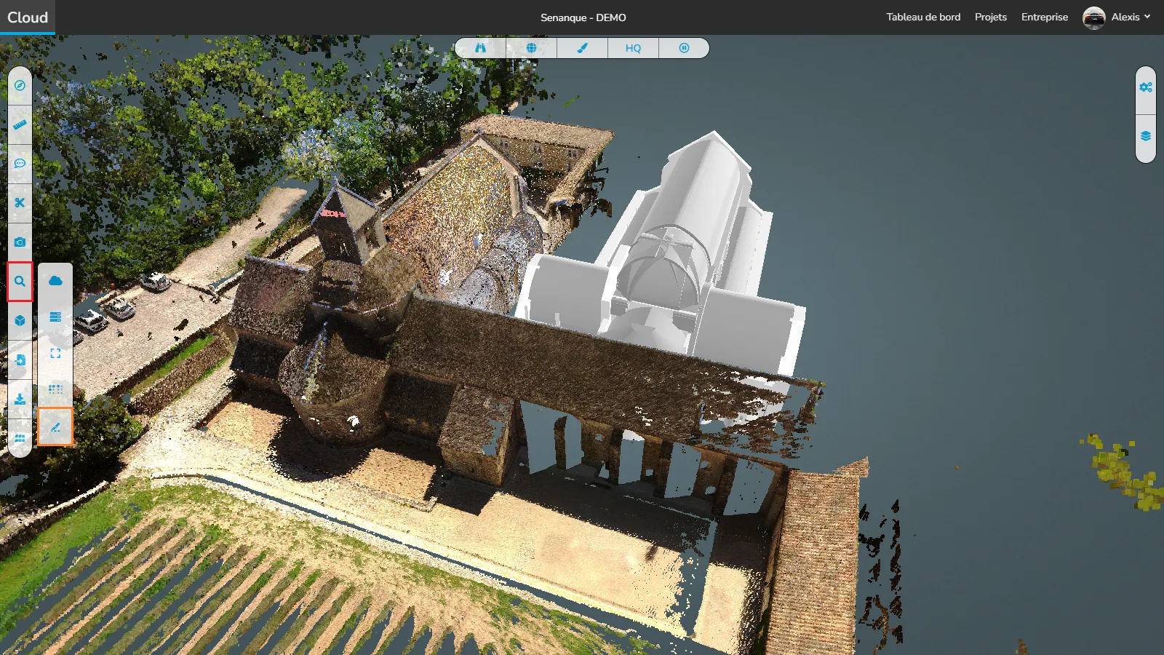Open Tableau de bord page
Image resolution: width=1164 pixels, height=655 pixels.
tap(923, 17)
